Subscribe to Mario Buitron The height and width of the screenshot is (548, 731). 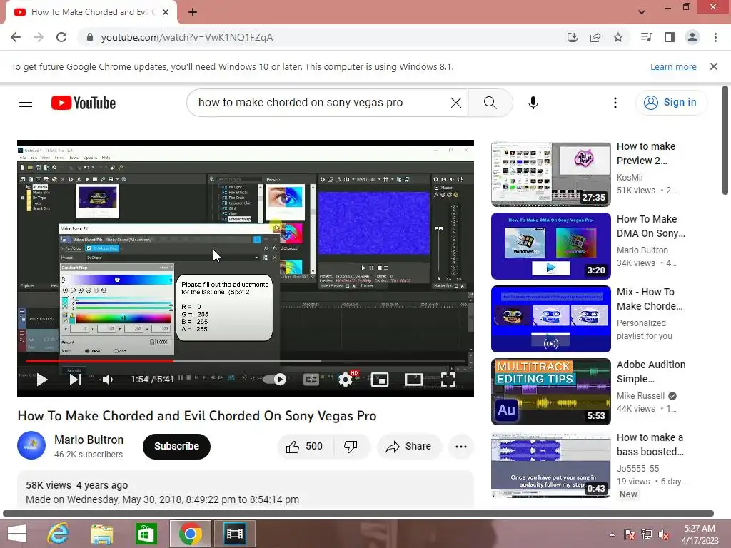177,447
